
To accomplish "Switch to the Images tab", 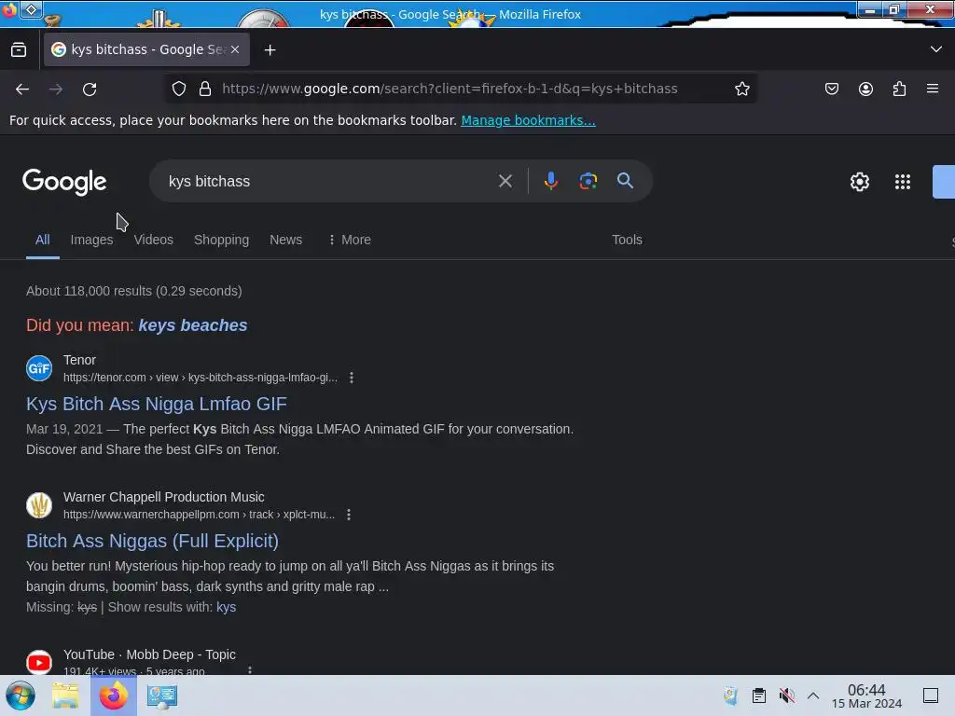I will tap(92, 240).
